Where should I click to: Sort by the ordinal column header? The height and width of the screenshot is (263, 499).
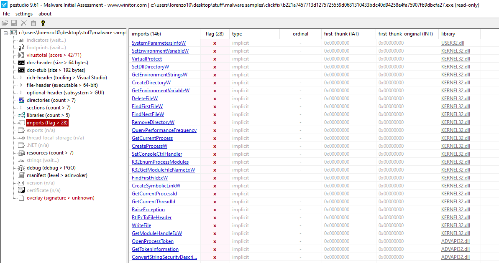(300, 34)
